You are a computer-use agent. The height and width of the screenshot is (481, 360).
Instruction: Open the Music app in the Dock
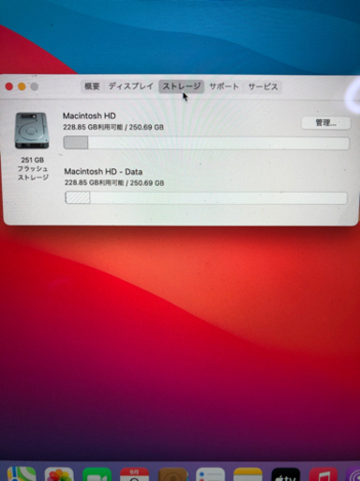323,474
